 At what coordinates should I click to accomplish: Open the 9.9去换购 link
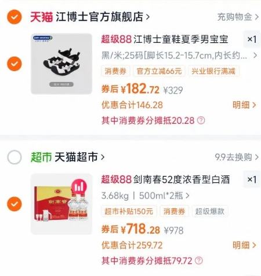(237, 157)
